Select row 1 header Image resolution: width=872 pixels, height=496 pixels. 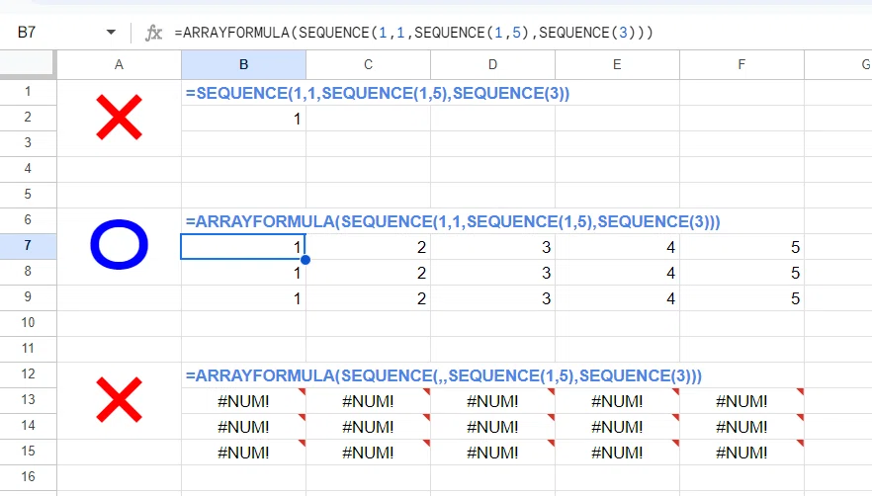(28, 92)
